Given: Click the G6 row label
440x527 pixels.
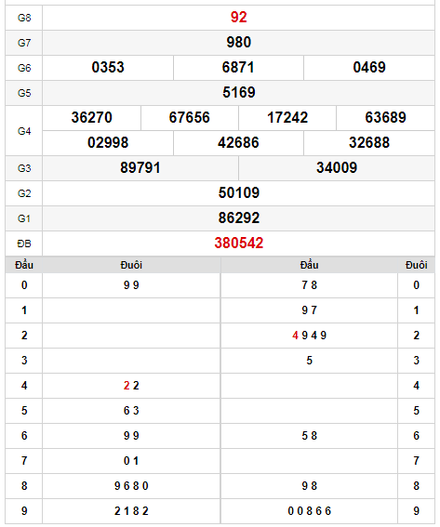Looking at the screenshot, I should pyautogui.click(x=24, y=68).
